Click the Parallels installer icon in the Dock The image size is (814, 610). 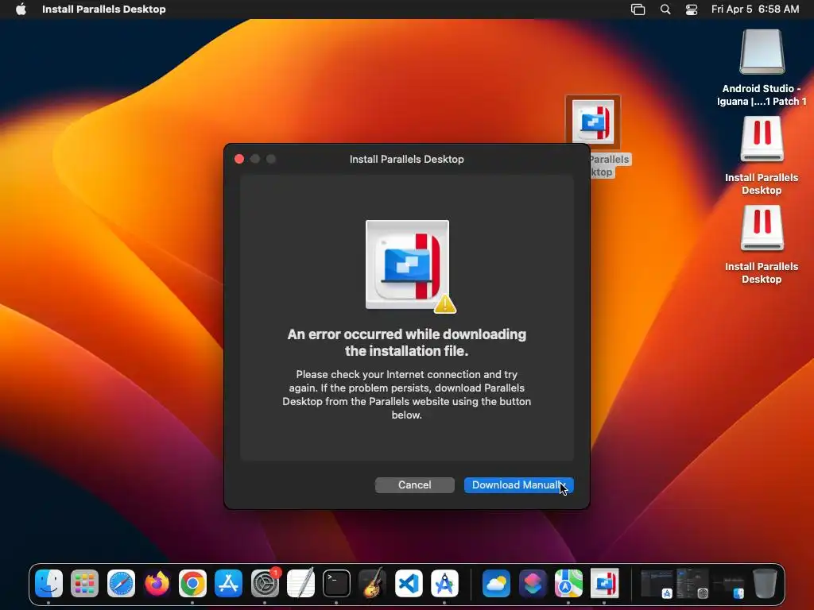(604, 584)
